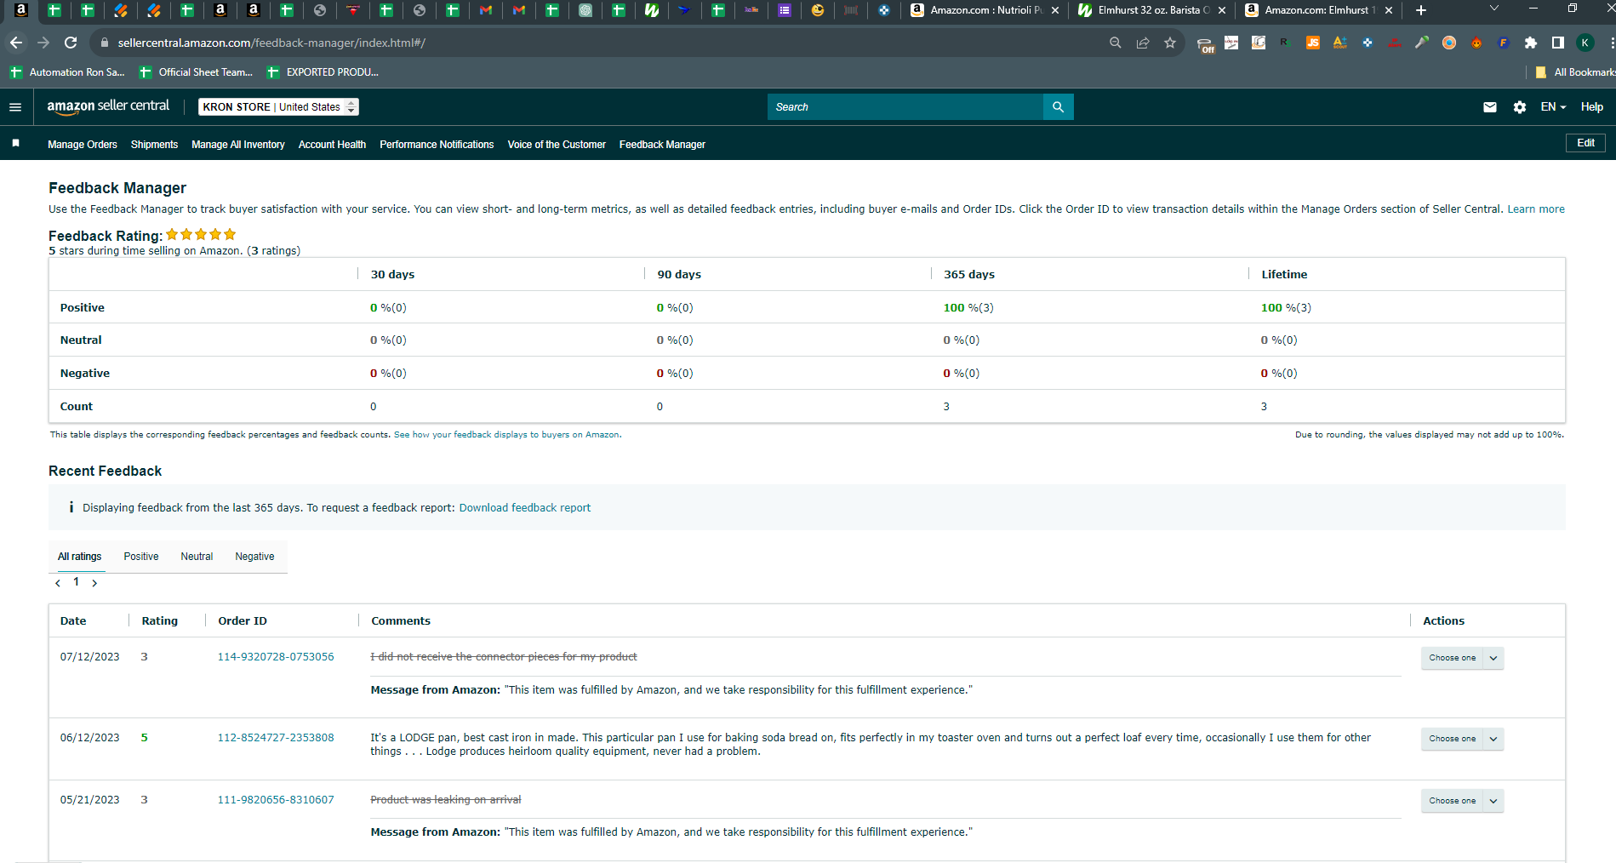Image resolution: width=1616 pixels, height=863 pixels.
Task: Focus the browser address bar URL
Action: (x=271, y=43)
